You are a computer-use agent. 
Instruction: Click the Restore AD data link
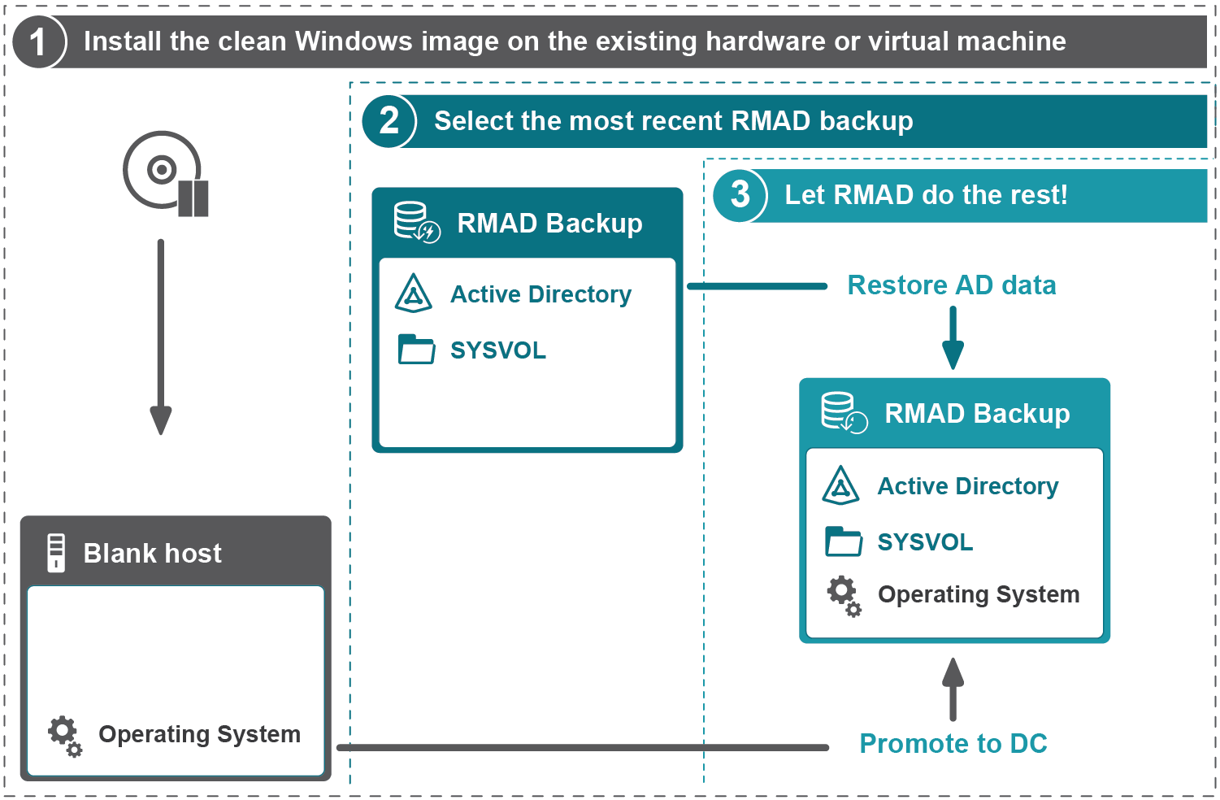tap(952, 285)
